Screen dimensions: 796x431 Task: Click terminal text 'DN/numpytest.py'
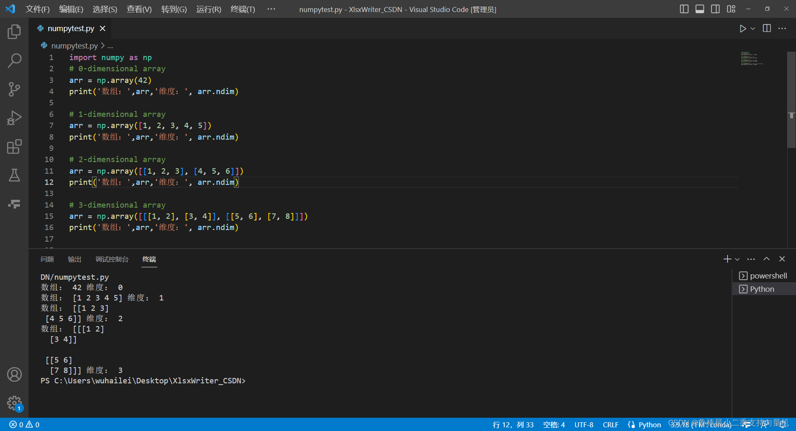[x=75, y=277]
